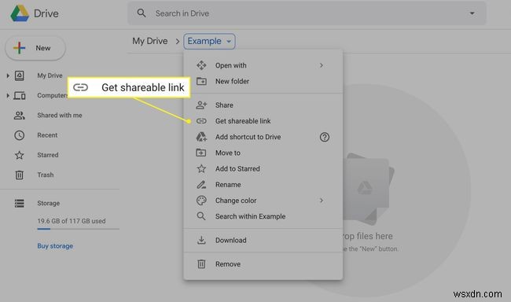The height and width of the screenshot is (302, 511).
Task: Click the New button
Action: 35,48
